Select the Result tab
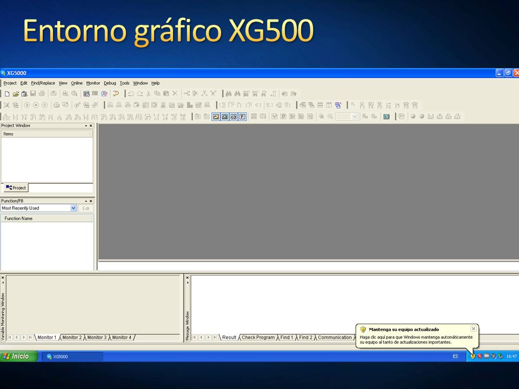The height and width of the screenshot is (389, 519). 229,337
